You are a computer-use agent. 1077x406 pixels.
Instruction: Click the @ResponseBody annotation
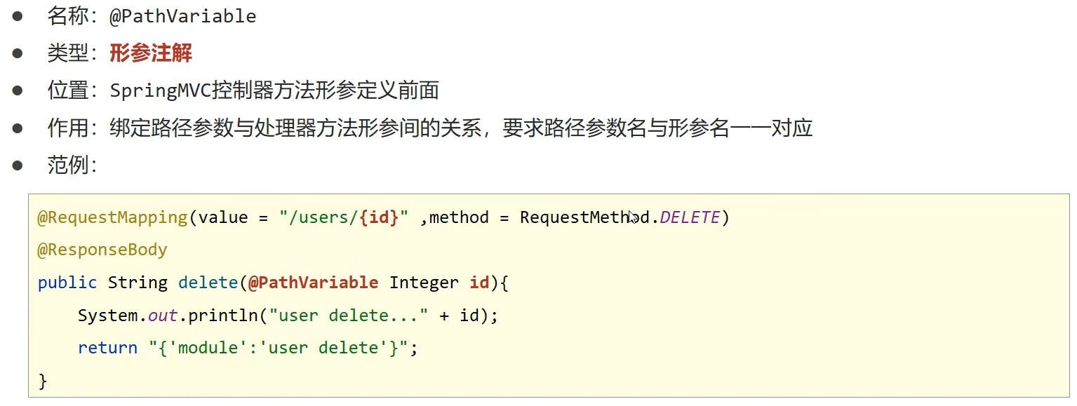(x=102, y=250)
